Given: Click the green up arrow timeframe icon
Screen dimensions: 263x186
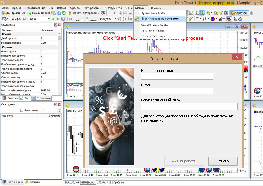Looking at the screenshot, I should pyautogui.click(x=53, y=19).
